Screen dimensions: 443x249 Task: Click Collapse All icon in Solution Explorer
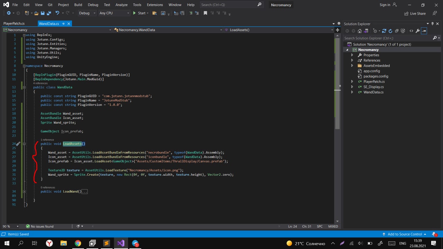pyautogui.click(x=397, y=31)
